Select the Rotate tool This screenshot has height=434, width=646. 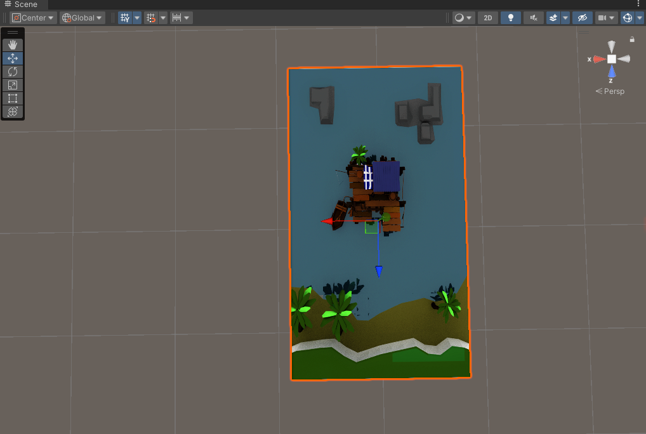pos(13,72)
